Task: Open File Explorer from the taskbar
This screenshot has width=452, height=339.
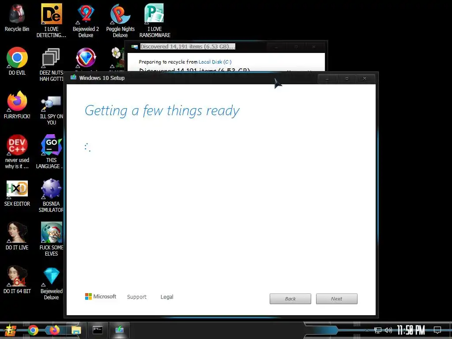Action: [x=76, y=330]
